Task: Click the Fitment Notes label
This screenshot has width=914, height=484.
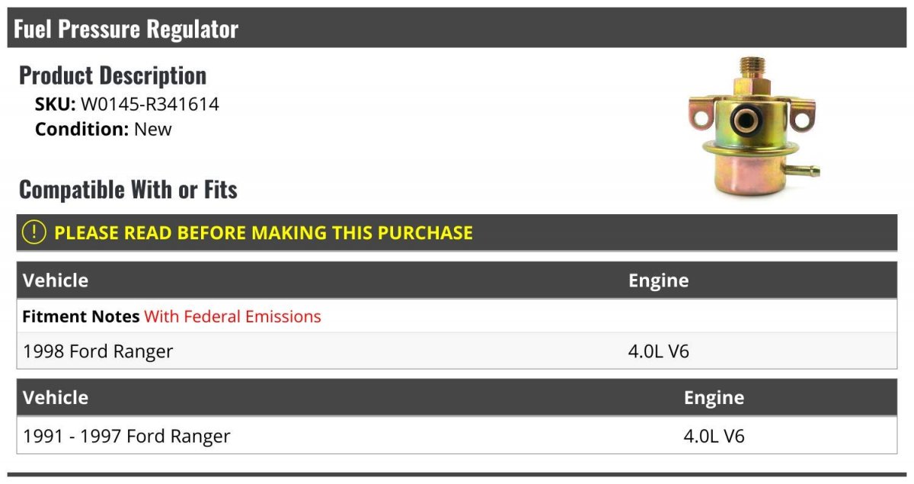Action: [81, 316]
